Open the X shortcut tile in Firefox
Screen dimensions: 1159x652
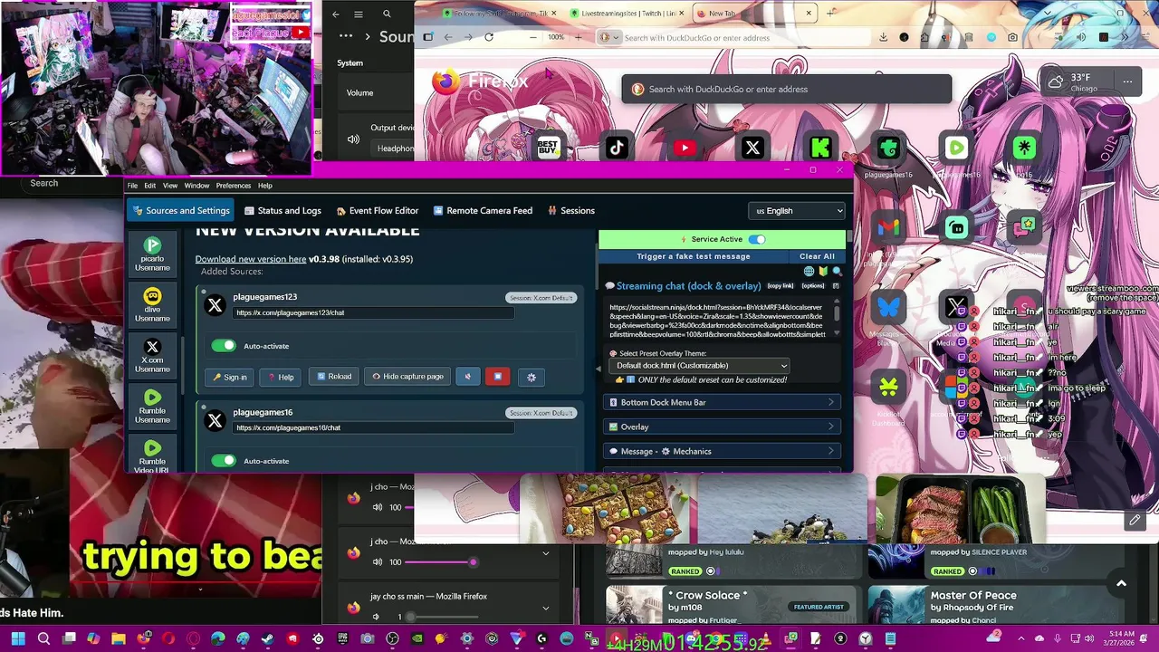tap(752, 148)
